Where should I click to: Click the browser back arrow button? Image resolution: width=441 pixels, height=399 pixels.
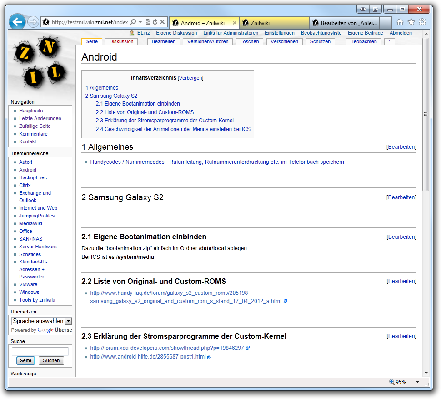click(x=17, y=22)
